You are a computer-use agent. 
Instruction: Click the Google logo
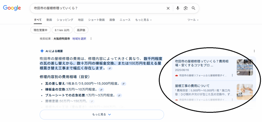click(x=12, y=8)
